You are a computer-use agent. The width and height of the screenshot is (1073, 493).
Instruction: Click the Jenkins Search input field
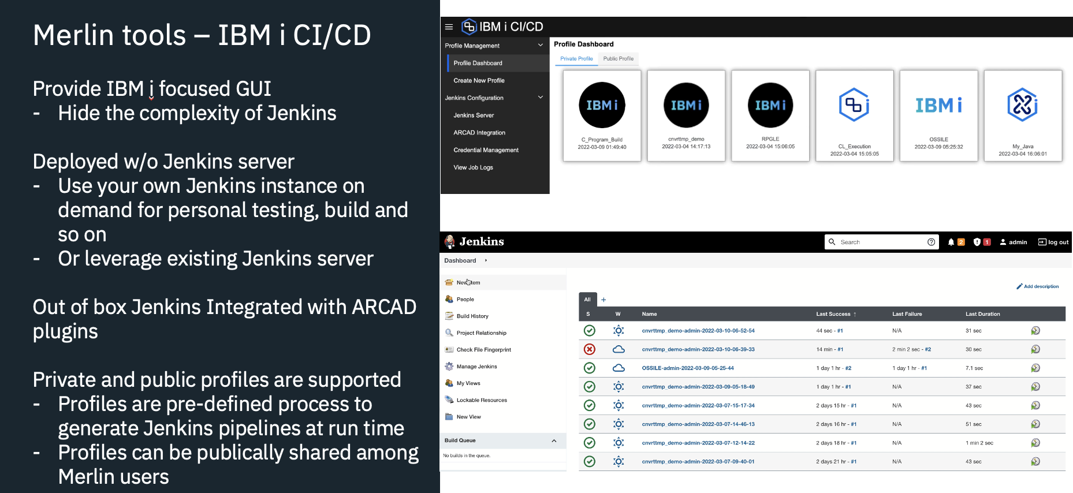(x=881, y=242)
